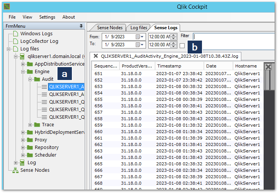Switch to the Sense Nodes tab
The image size is (278, 193).
point(110,28)
